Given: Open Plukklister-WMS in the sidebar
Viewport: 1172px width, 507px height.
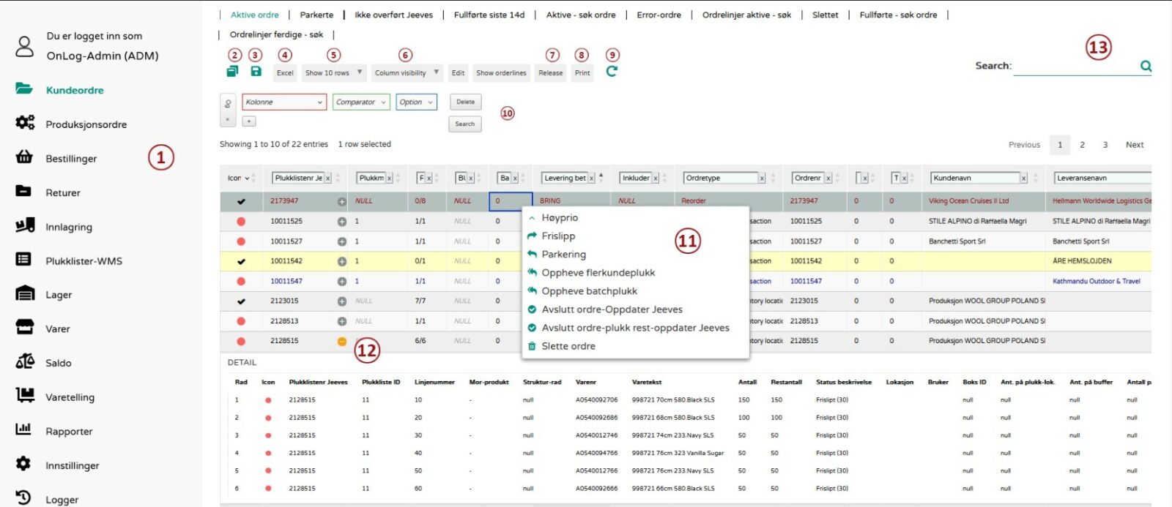Looking at the screenshot, I should (x=84, y=261).
